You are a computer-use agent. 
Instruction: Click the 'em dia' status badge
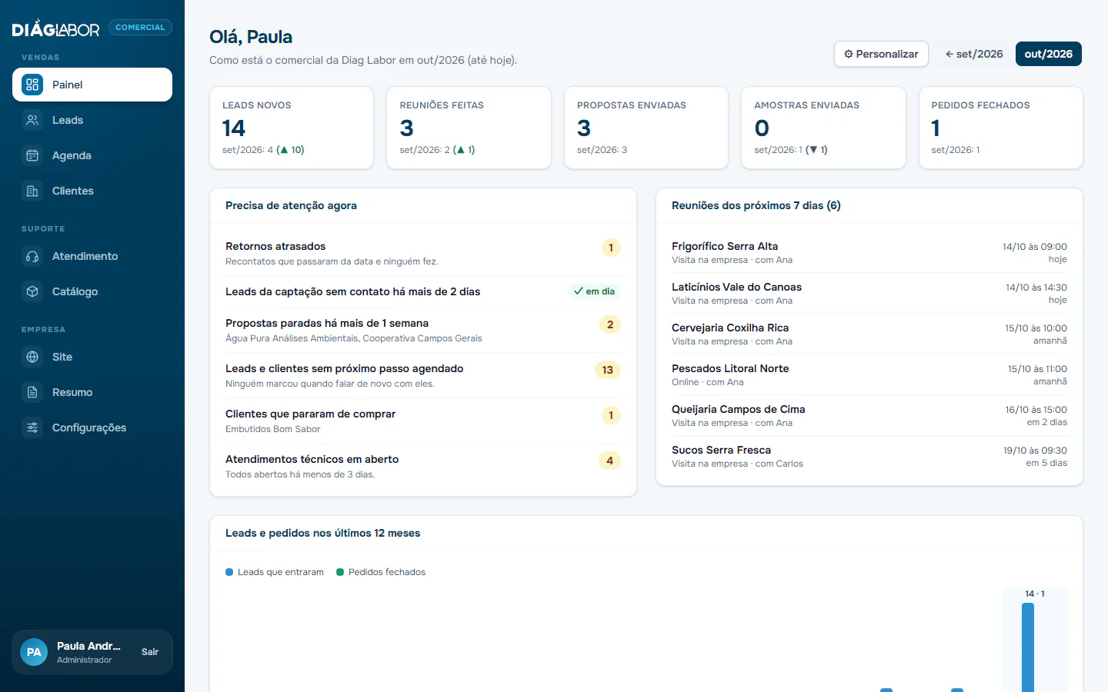click(594, 291)
